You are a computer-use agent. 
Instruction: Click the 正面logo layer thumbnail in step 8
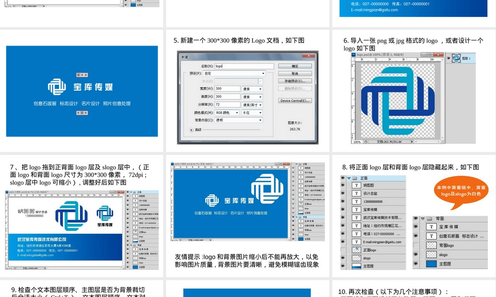coord(356,250)
